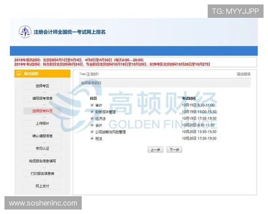The image size is (268, 214).
Task: Click the exam time 10月20日 8:30-11:30
Action: coord(198,125)
